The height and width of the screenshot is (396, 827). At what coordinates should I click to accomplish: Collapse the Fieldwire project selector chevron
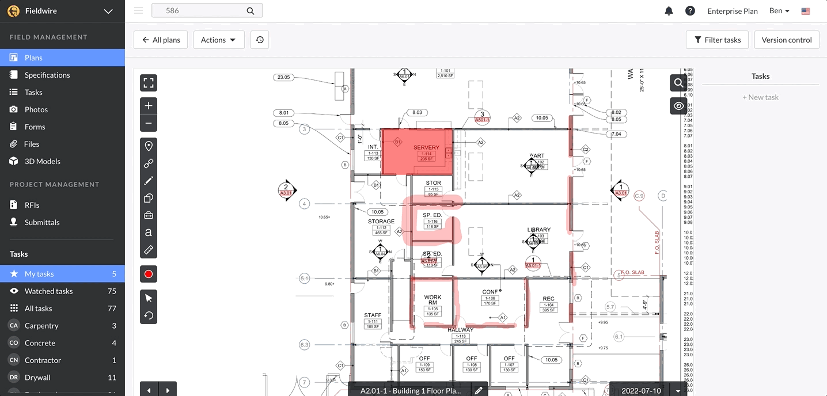point(107,10)
